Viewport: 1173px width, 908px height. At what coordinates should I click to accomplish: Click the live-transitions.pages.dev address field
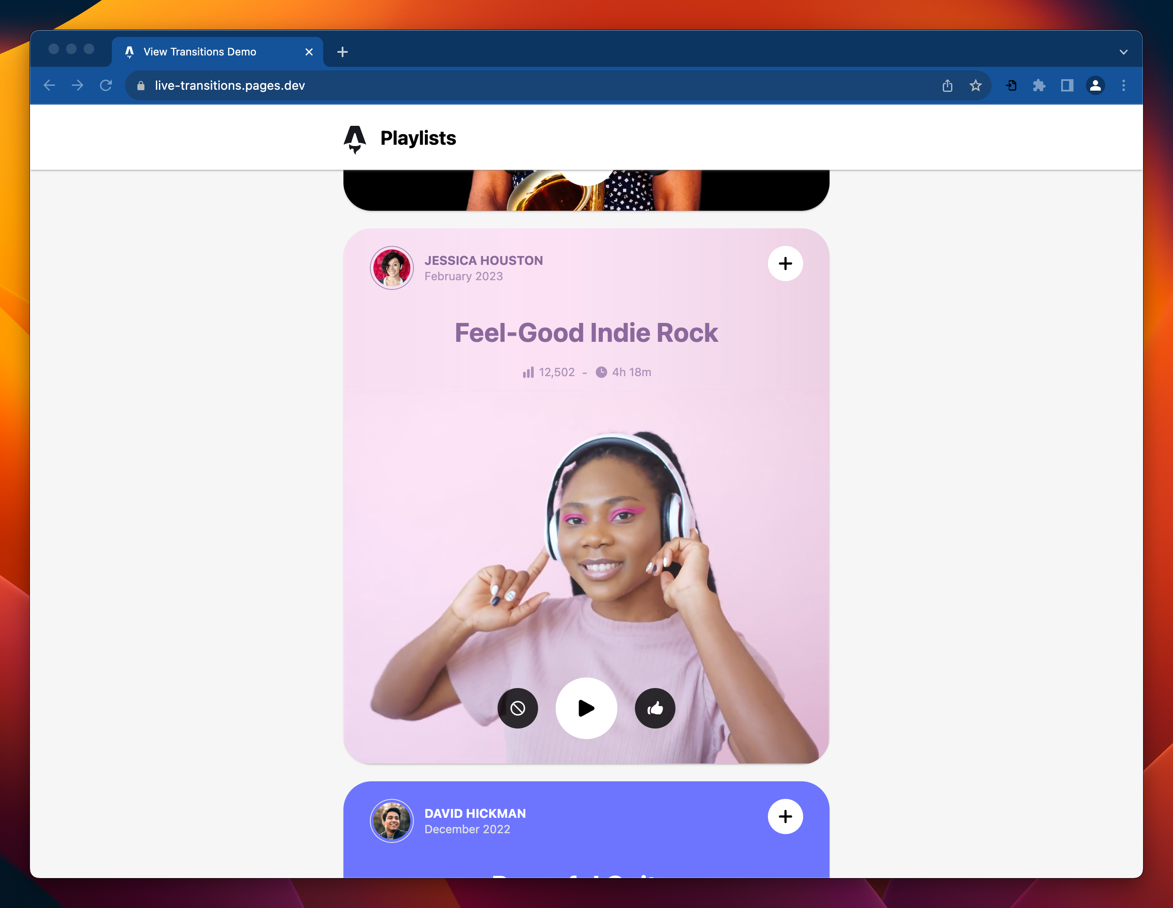(229, 85)
